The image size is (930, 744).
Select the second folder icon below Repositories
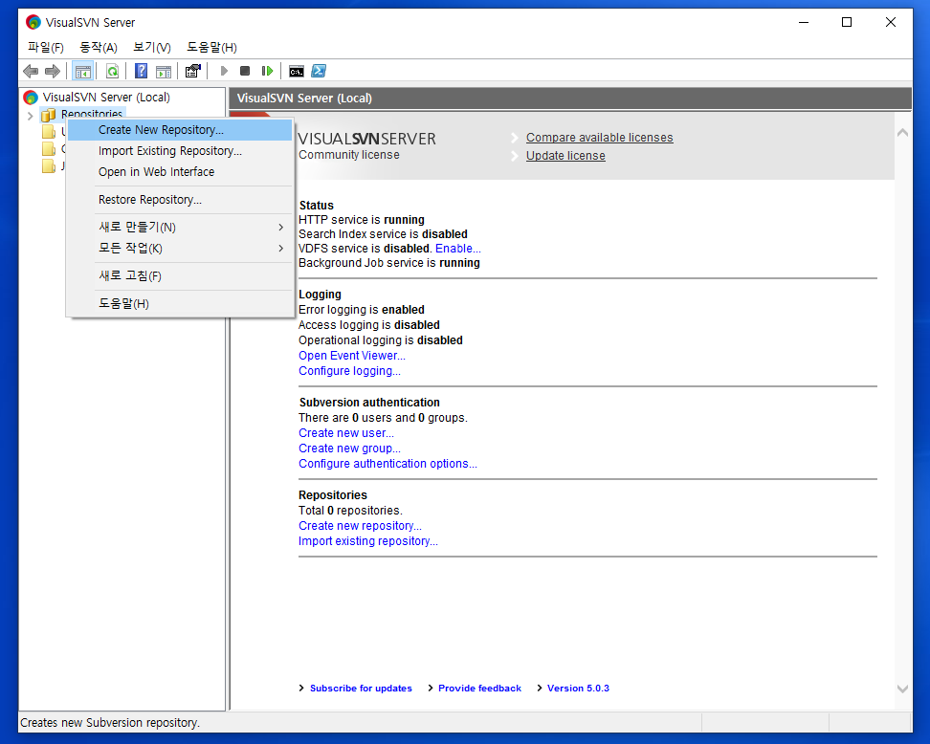tap(49, 148)
